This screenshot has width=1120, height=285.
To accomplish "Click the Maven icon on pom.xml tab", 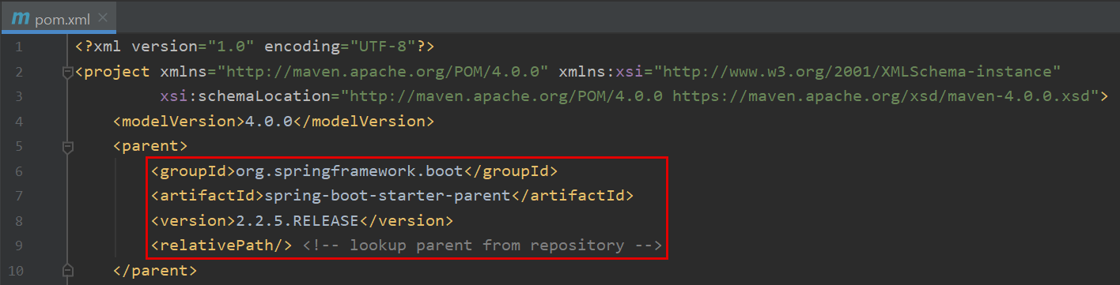I will [21, 17].
